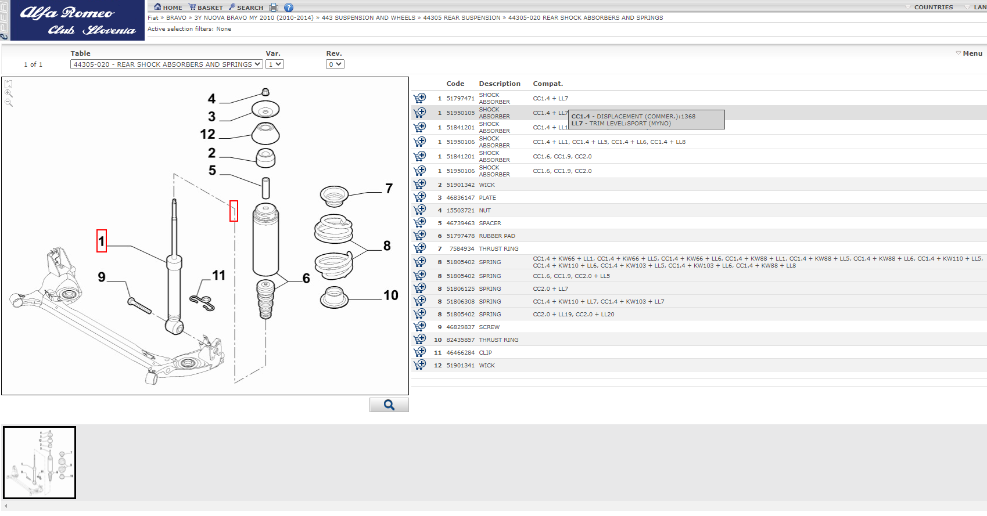This screenshot has height=516, width=987.
Task: Click the 3Y NUOVA BRAVO MY 2010 breadcrumb
Action: point(254,18)
